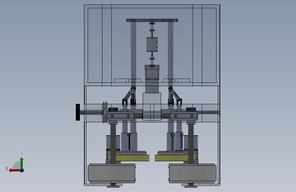This screenshot has height=192, width=296.
Task: Select the left pulley disc near the handwheel
Action: click(x=105, y=112)
